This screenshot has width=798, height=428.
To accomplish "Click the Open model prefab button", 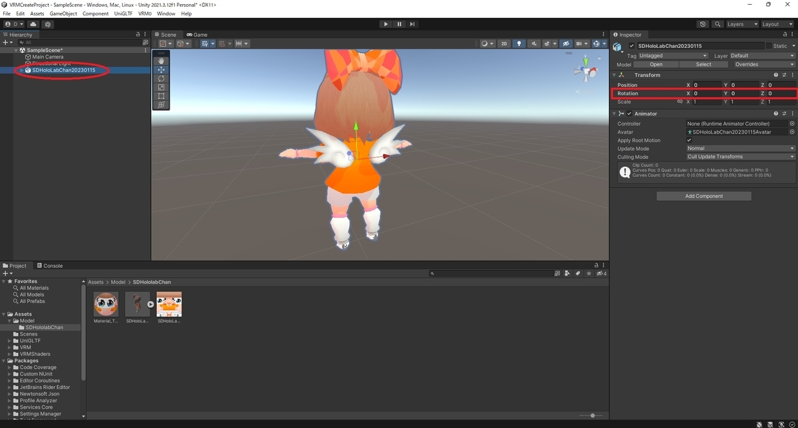I will [656, 64].
